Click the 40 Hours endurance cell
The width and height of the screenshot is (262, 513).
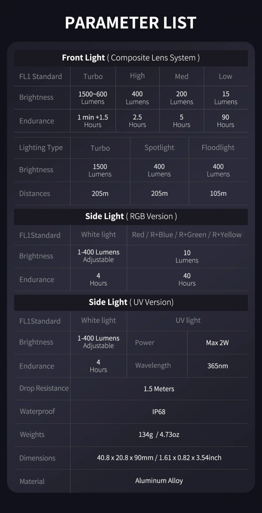pos(187,280)
